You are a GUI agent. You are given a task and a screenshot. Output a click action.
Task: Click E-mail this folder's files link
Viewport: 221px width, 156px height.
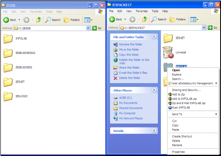point(133,73)
